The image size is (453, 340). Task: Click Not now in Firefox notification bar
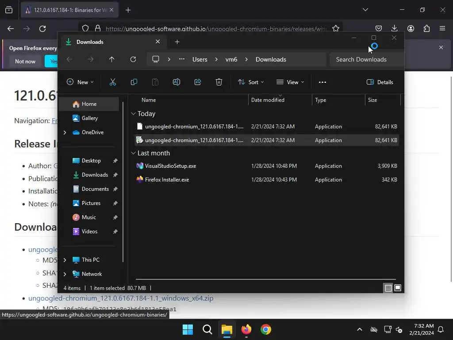(x=25, y=61)
